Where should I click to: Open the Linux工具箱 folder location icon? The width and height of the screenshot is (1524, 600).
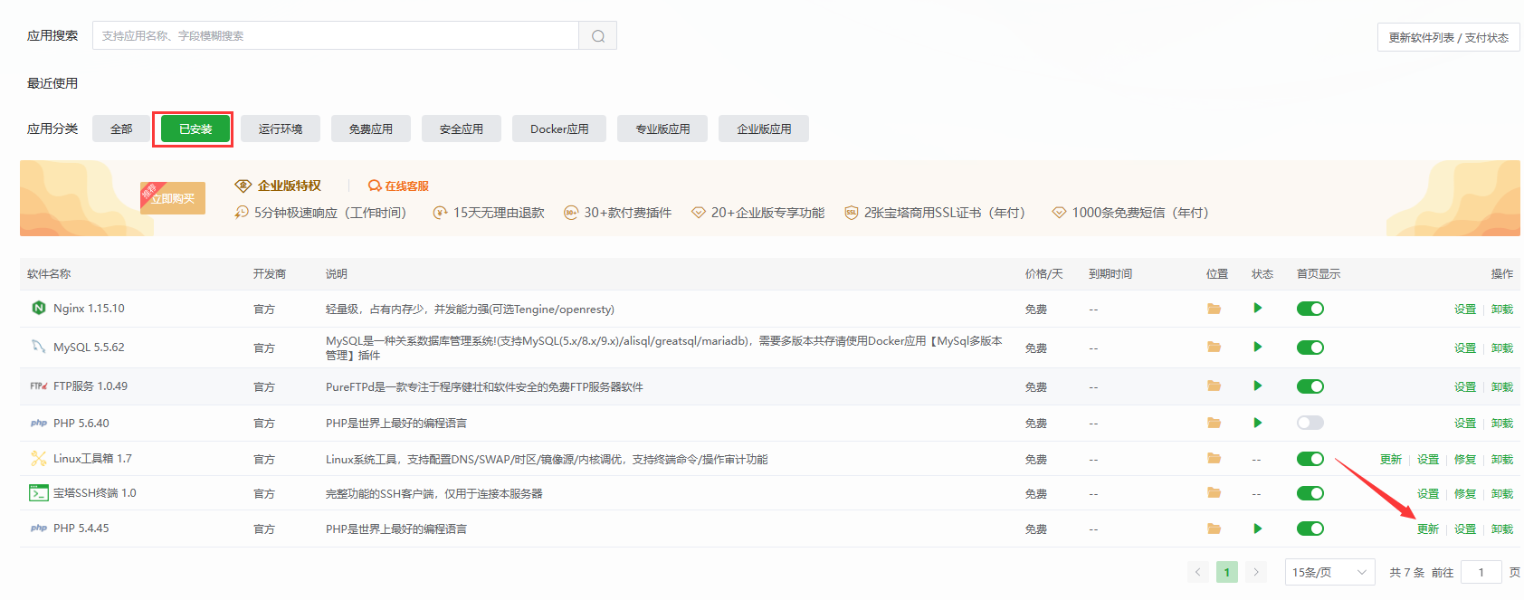[x=1214, y=459]
